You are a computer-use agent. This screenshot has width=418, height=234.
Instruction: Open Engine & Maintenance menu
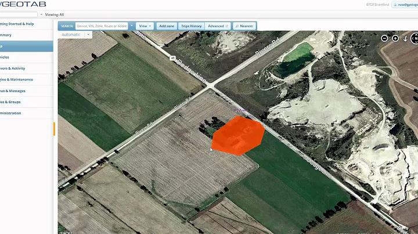click(x=26, y=79)
